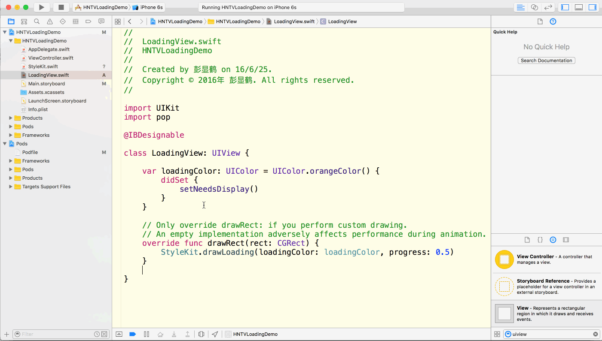Open ViewController.swift in the project navigator
This screenshot has height=341, width=602.
[x=51, y=58]
